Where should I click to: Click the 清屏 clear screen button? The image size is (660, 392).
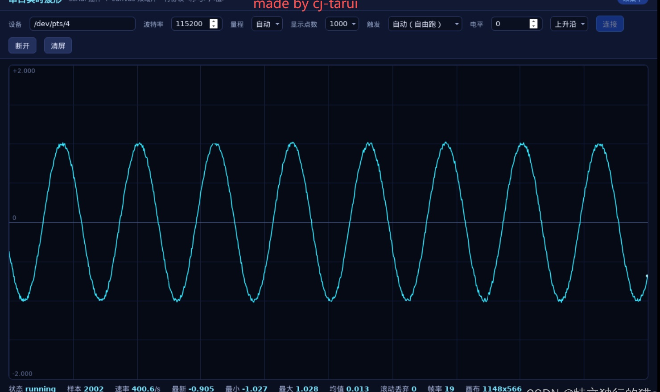click(58, 45)
